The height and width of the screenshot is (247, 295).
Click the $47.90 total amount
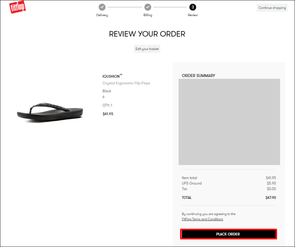[x=271, y=198]
